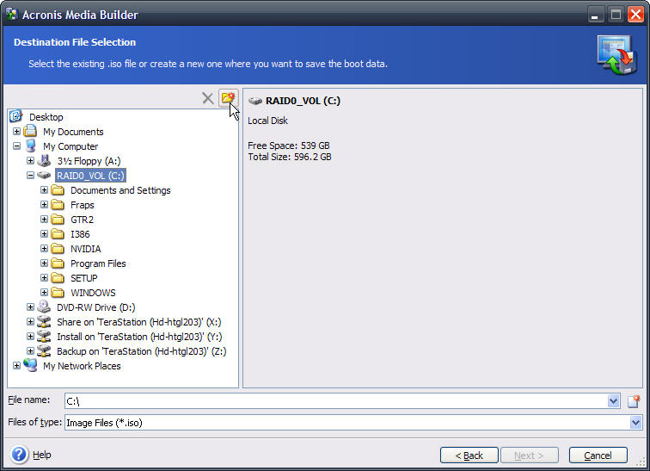
Task: Collapse the My Computer node
Action: [x=16, y=146]
